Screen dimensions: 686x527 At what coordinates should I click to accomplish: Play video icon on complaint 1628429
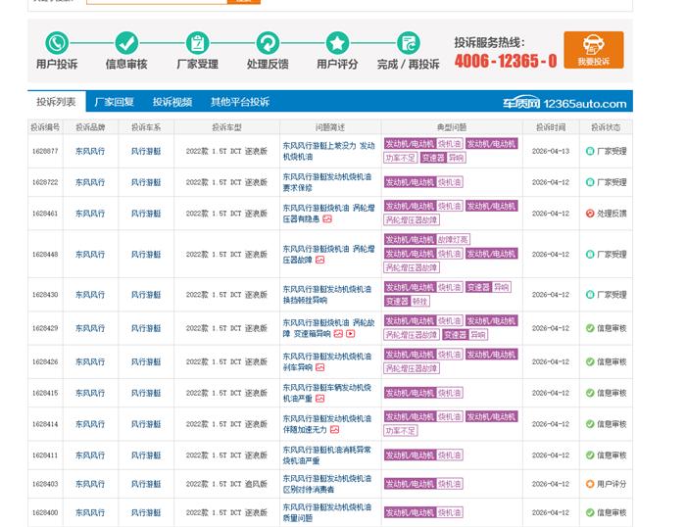pyautogui.click(x=351, y=334)
